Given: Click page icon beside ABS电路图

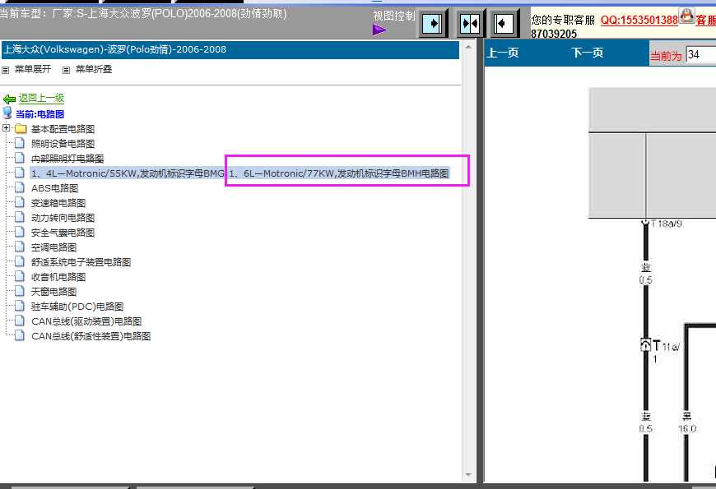Looking at the screenshot, I should [x=19, y=187].
